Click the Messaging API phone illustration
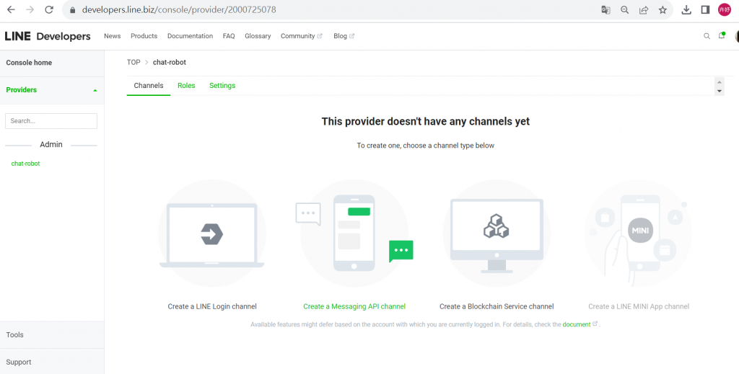Screen dimensions: 739x374 click(354, 233)
